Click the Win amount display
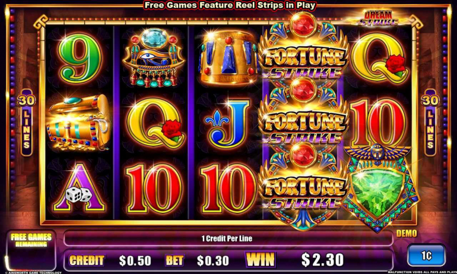This screenshot has width=457, height=274. [322, 260]
